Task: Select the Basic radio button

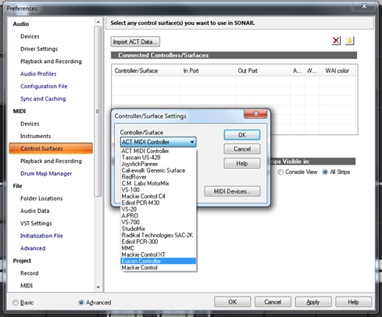Action: pos(16,302)
